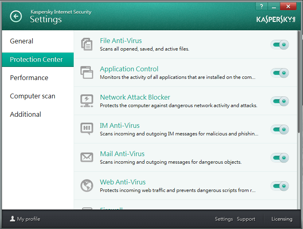Disable the File Anti-Virus toggle
The height and width of the screenshot is (229, 303).
(x=280, y=45)
